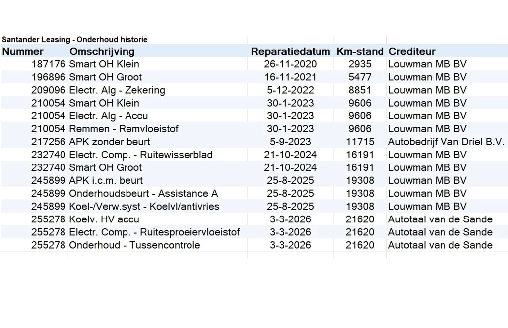
Task: Select the 'Remmen - Remvloeistof' cell
Action: coord(157,129)
